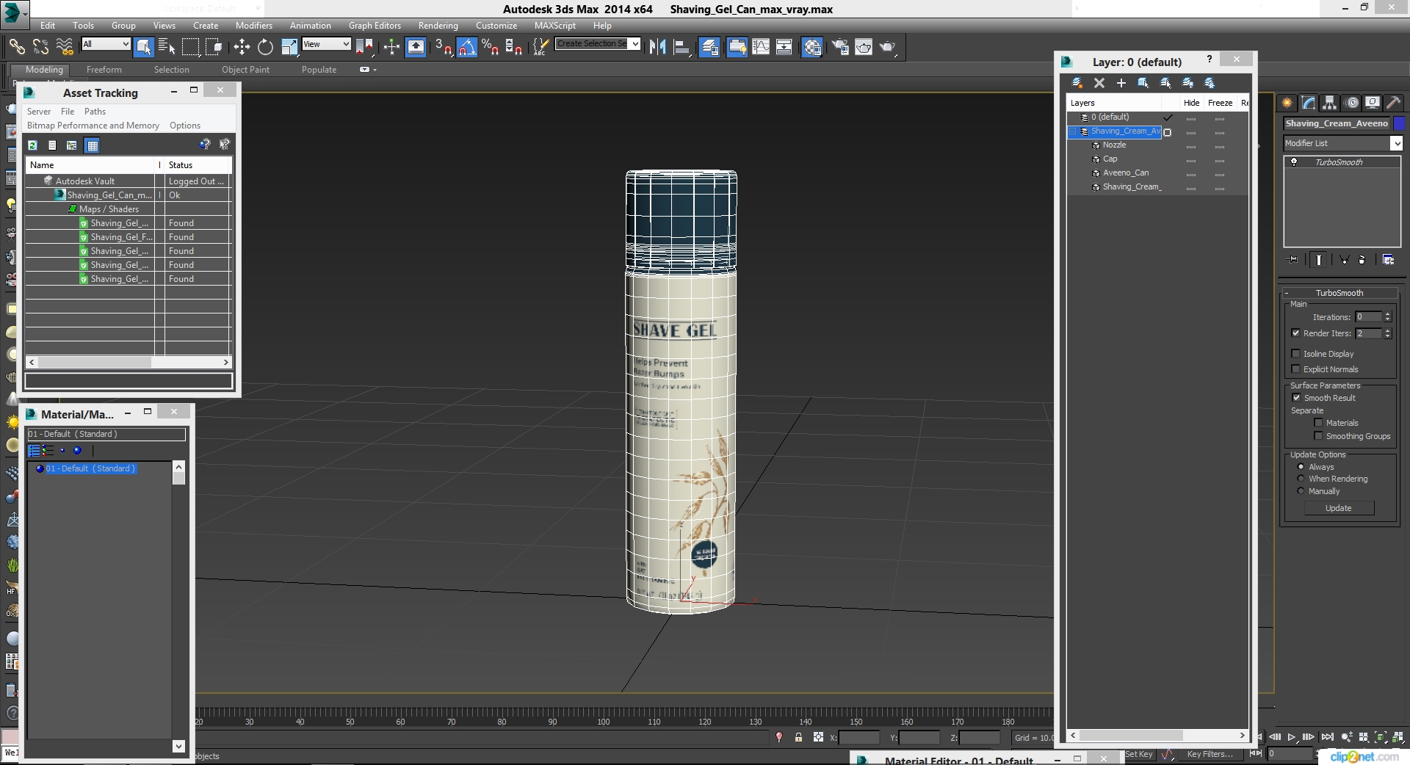1410x765 pixels.
Task: Select the Nozzle object in Layer dialog
Action: coord(1114,145)
